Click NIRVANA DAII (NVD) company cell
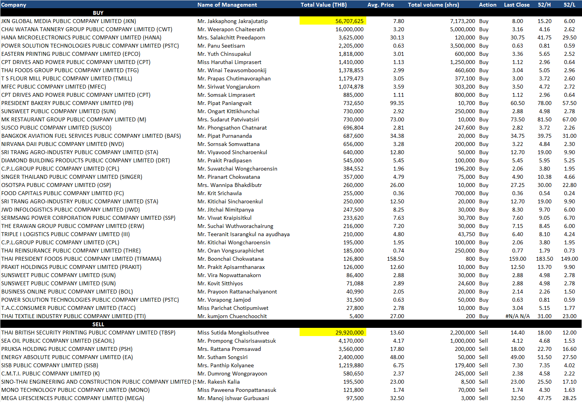This screenshot has height=402, width=582. [62, 144]
